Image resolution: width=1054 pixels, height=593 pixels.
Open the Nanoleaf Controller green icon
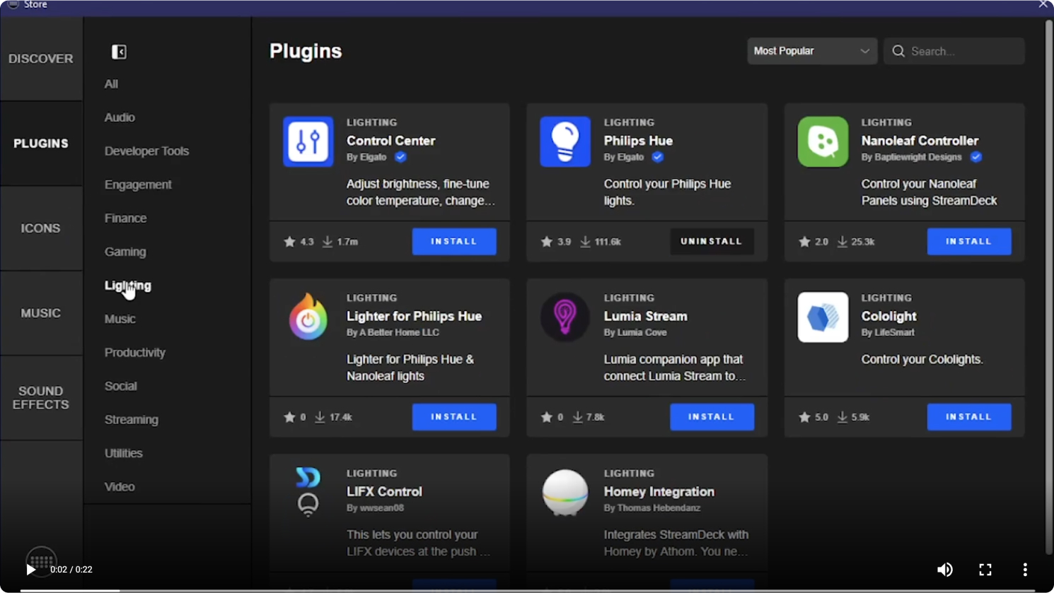(x=823, y=141)
